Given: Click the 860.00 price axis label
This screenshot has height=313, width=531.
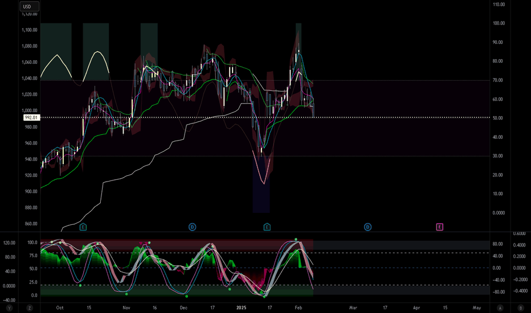Looking at the screenshot, I should pos(31,224).
